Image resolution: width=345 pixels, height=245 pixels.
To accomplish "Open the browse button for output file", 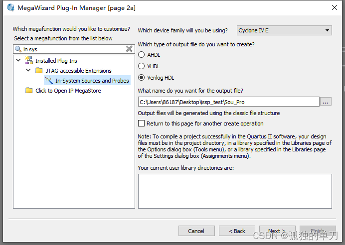I will tap(326, 102).
